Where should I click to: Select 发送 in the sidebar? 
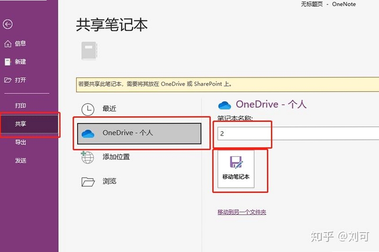[x=20, y=161]
